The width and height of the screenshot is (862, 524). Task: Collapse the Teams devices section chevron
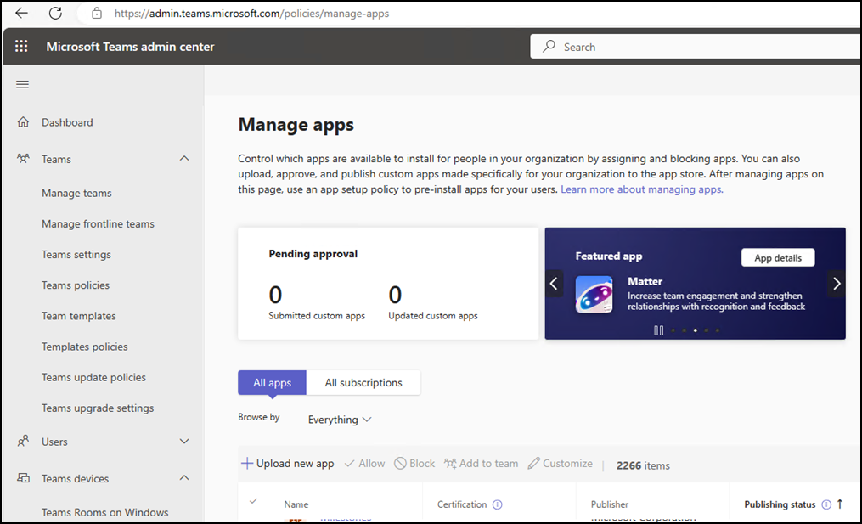click(184, 478)
